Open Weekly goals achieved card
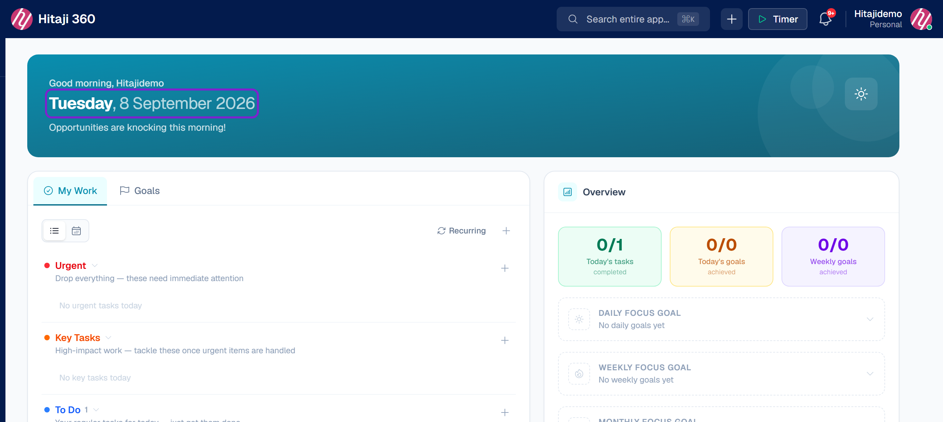This screenshot has width=943, height=422. click(x=833, y=257)
